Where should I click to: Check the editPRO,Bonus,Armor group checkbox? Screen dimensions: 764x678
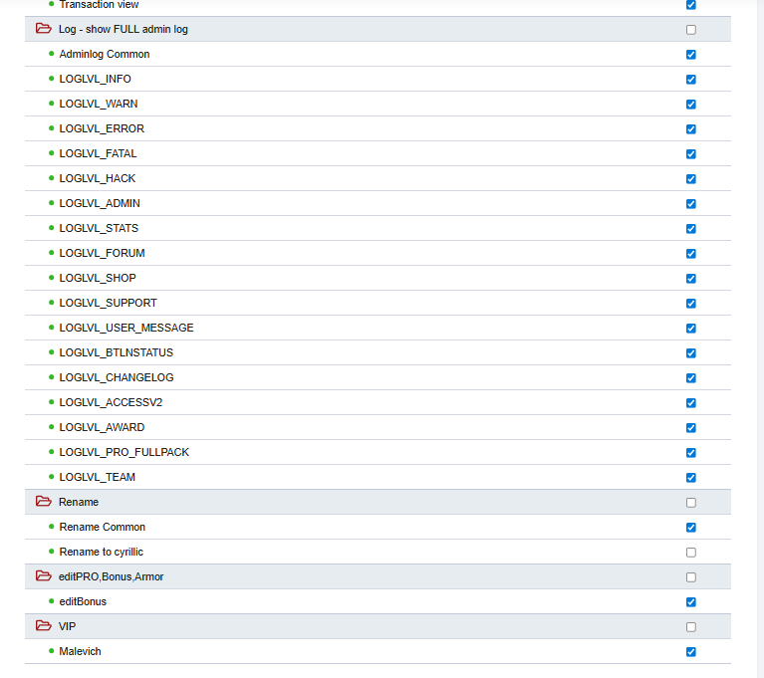(x=691, y=577)
